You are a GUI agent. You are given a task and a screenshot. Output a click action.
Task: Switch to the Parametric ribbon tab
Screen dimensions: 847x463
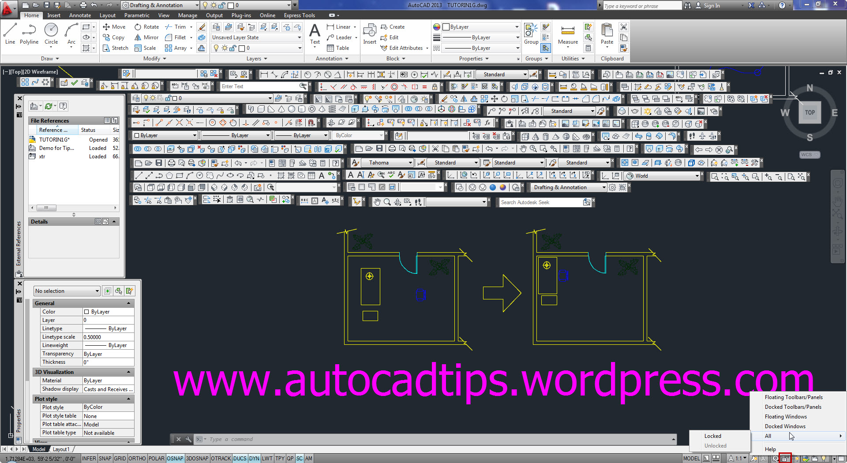tap(137, 15)
